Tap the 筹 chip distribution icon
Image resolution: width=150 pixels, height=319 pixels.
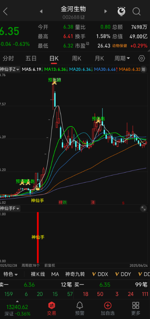pos(144,69)
